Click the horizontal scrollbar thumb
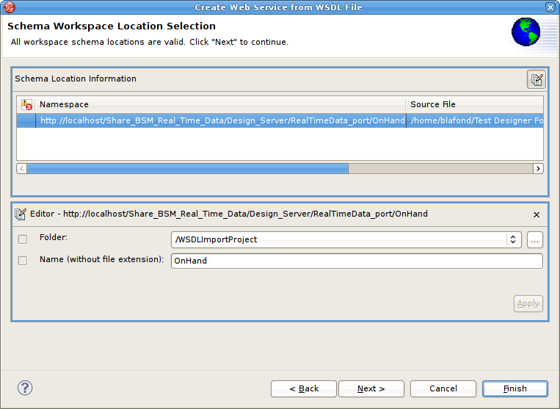This screenshot has width=560, height=409. pos(187,169)
